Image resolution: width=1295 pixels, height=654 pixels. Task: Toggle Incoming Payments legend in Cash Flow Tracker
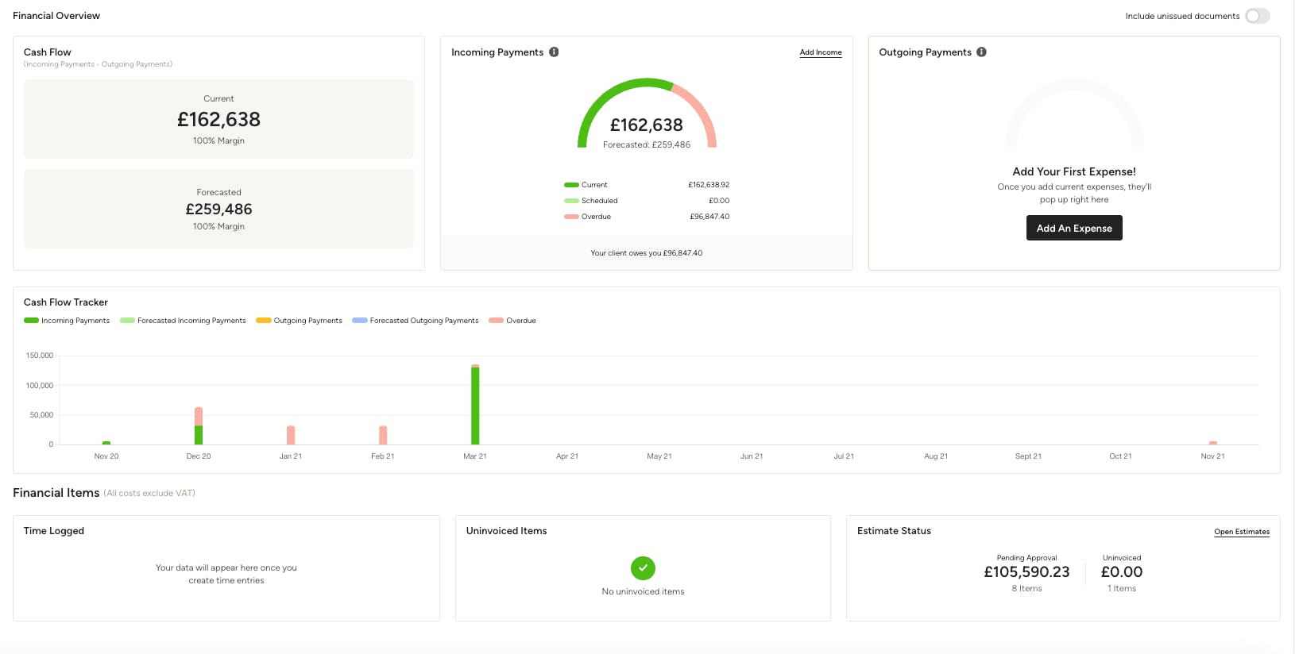67,321
